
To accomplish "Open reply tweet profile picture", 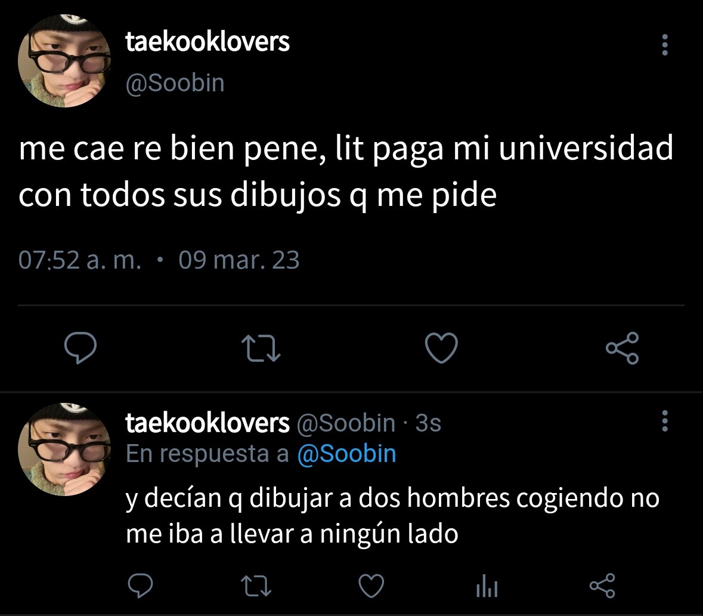I will (x=64, y=449).
